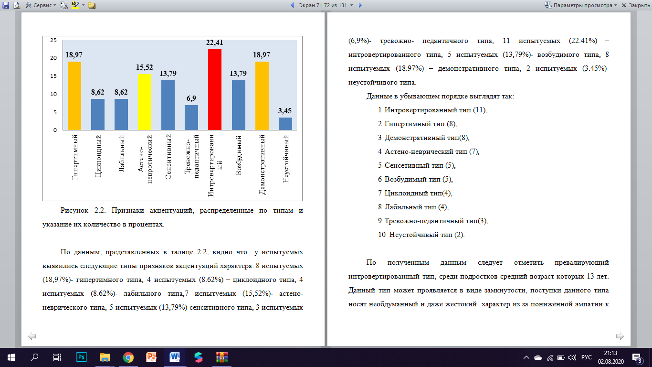
Task: Click the translate text icon in the toolbar
Action: click(63, 6)
